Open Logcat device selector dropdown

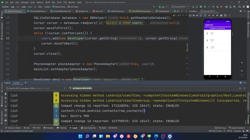click(x=36, y=88)
